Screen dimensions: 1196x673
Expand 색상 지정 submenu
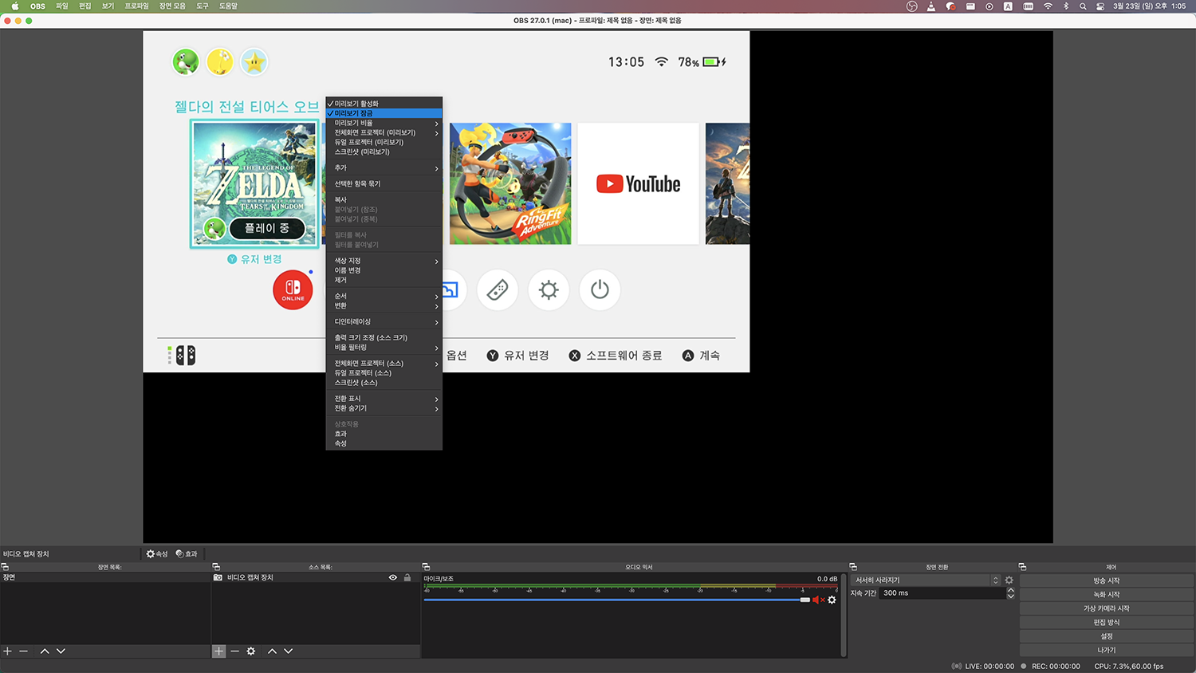[384, 261]
